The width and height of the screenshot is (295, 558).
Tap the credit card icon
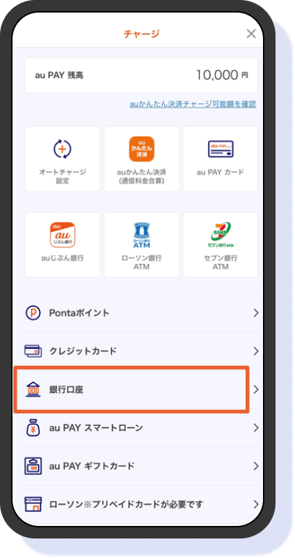33,351
